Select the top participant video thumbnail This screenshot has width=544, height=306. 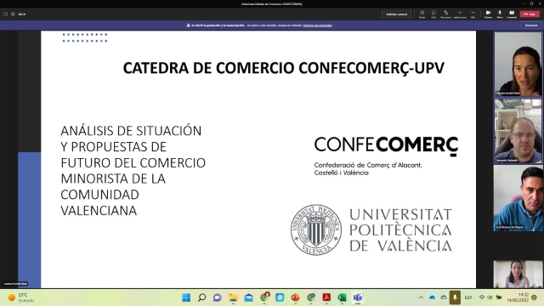point(518,65)
